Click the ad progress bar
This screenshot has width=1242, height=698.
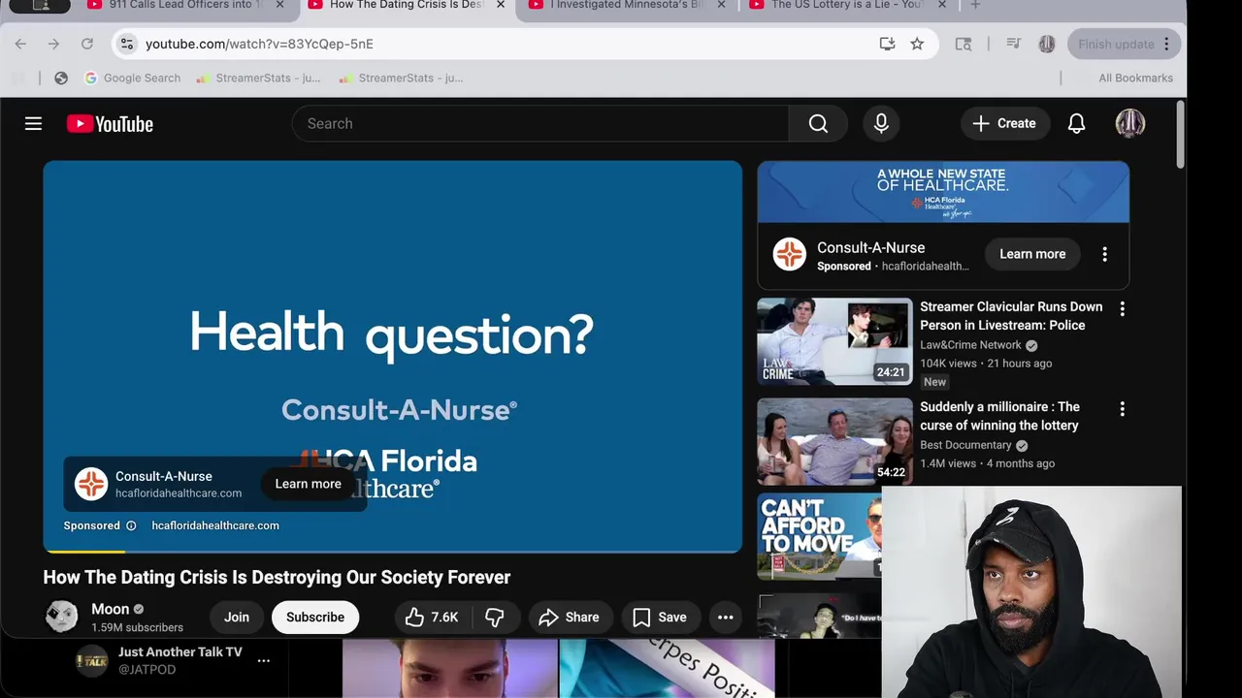pos(392,552)
